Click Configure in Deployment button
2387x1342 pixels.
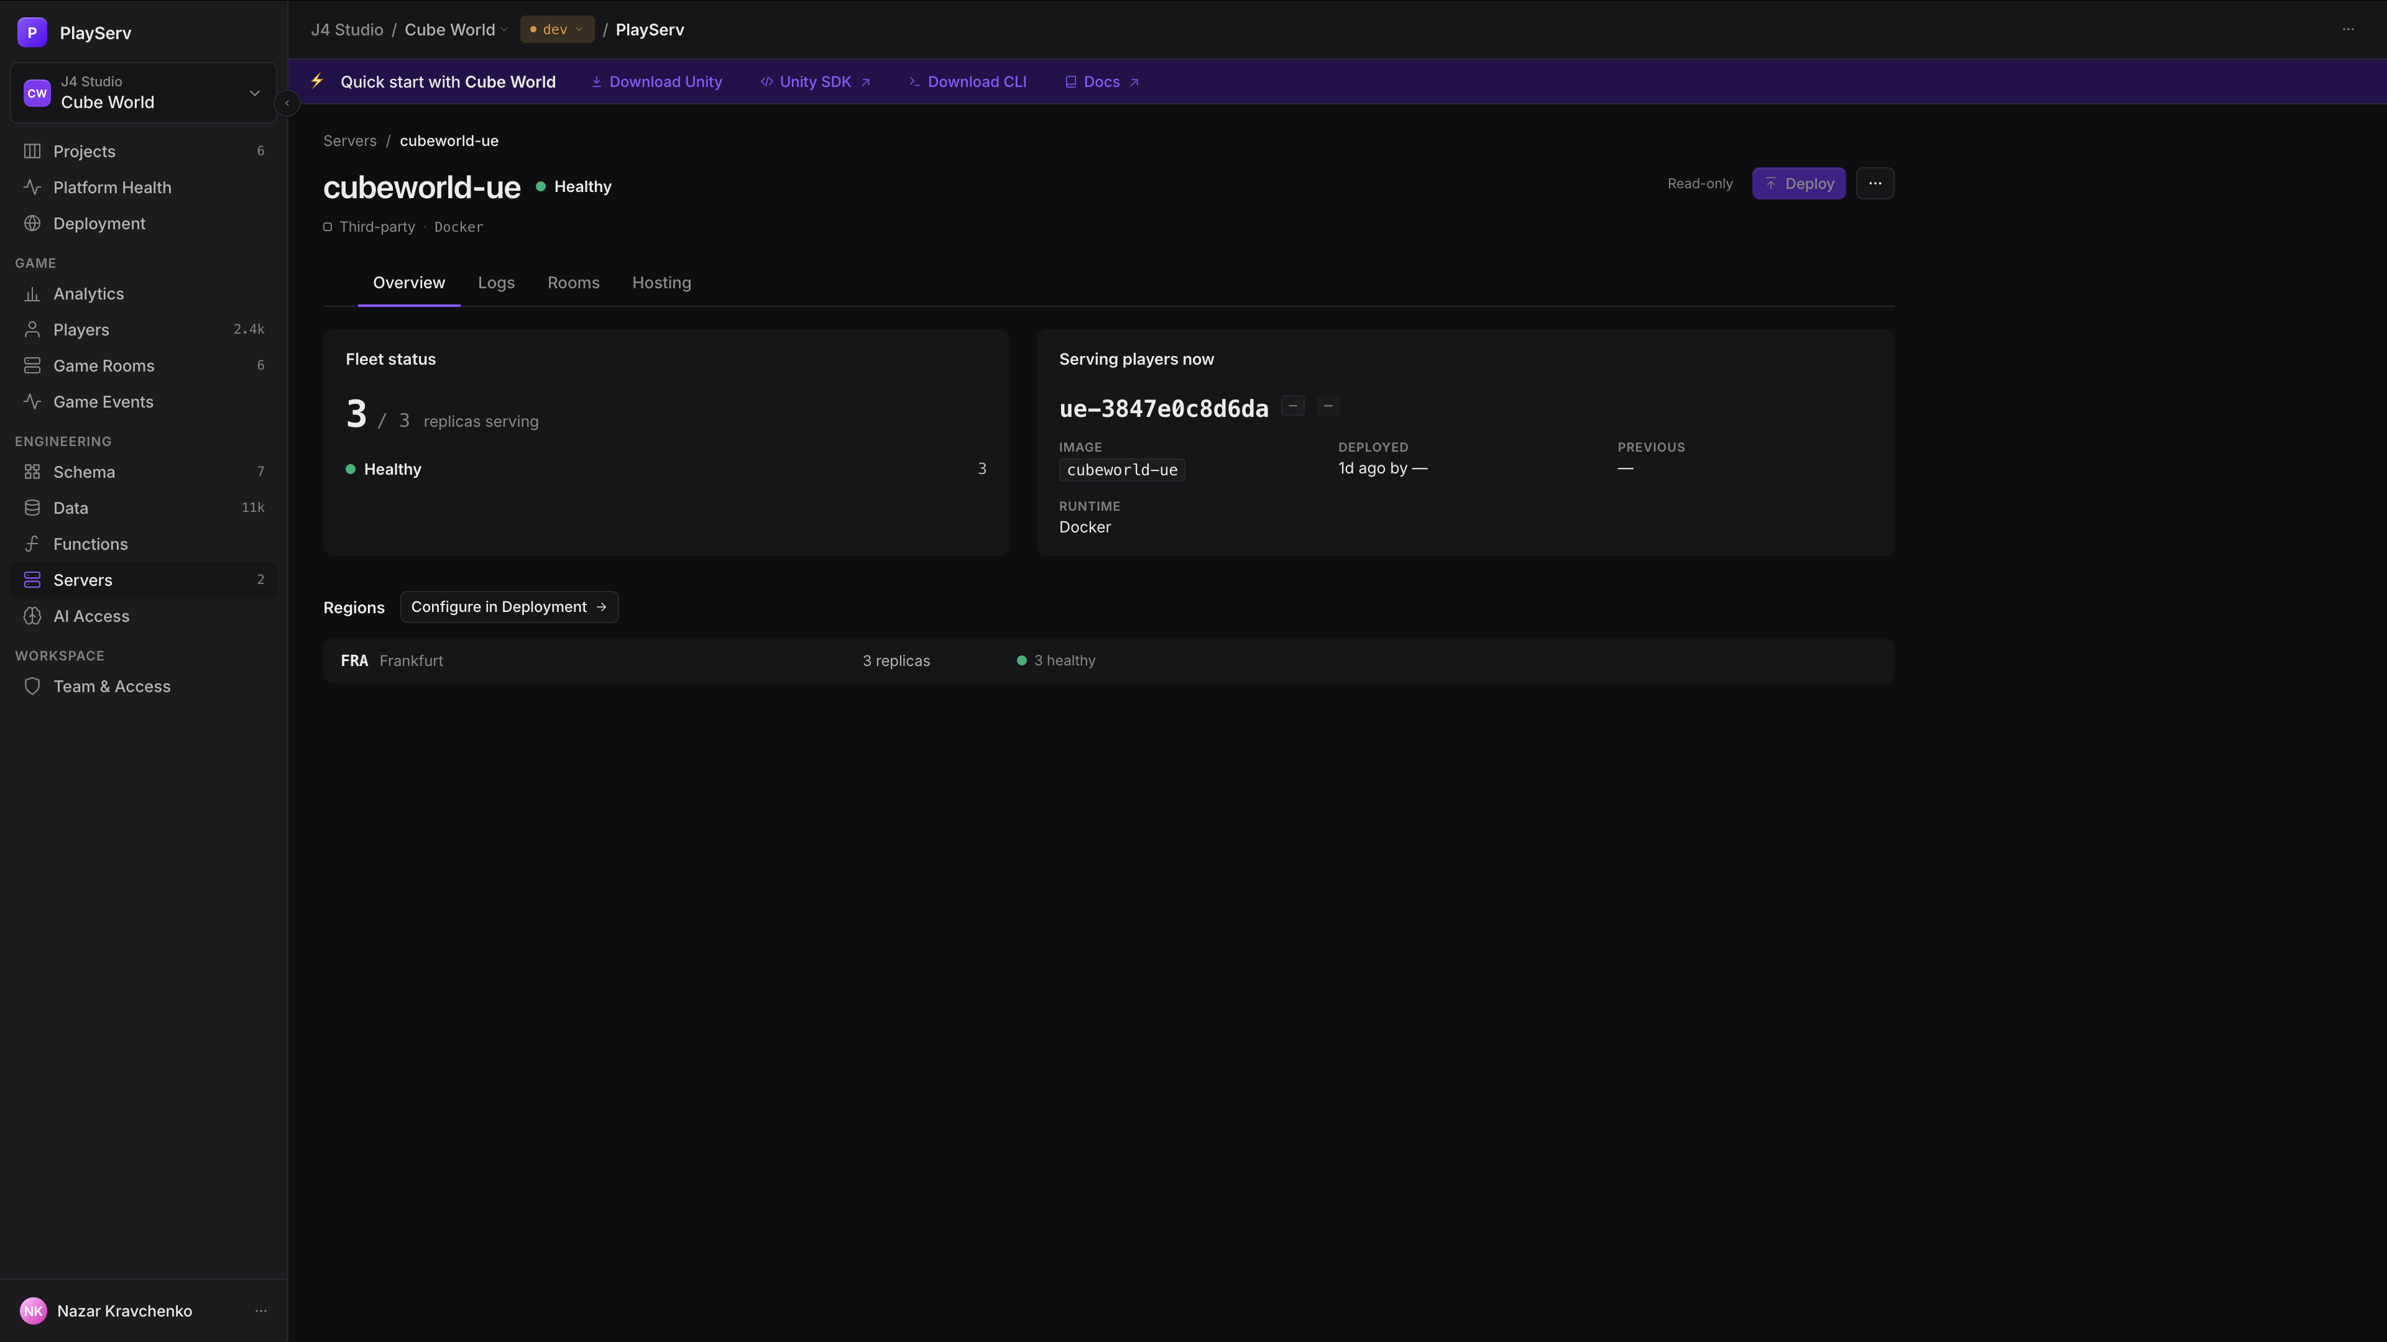coord(508,606)
